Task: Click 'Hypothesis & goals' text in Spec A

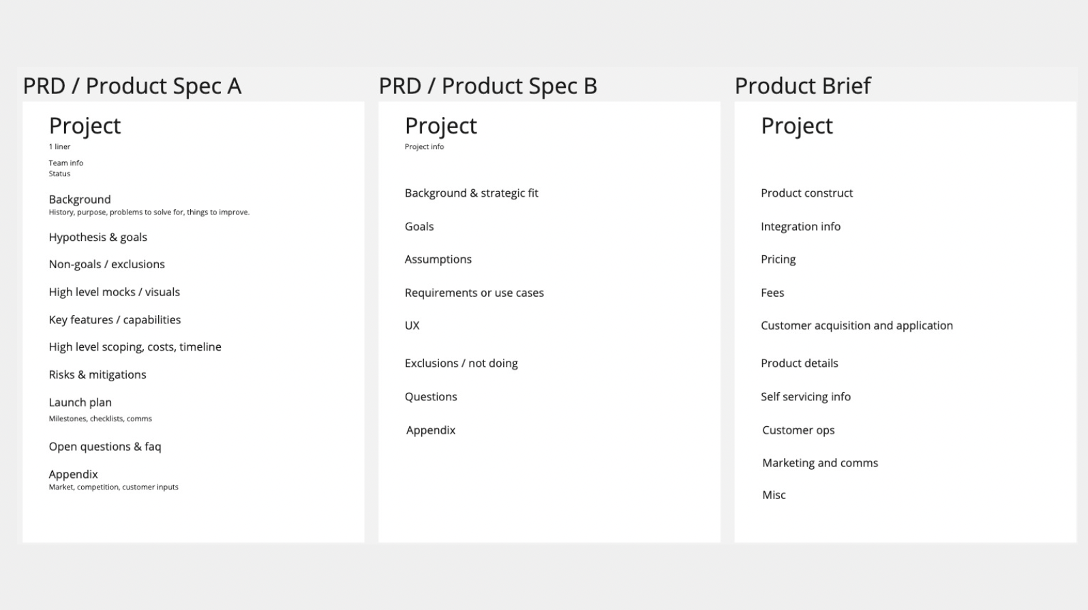Action: pos(97,237)
